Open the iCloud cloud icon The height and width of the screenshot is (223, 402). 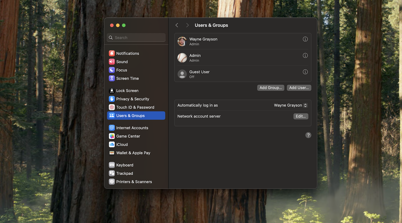pos(112,144)
